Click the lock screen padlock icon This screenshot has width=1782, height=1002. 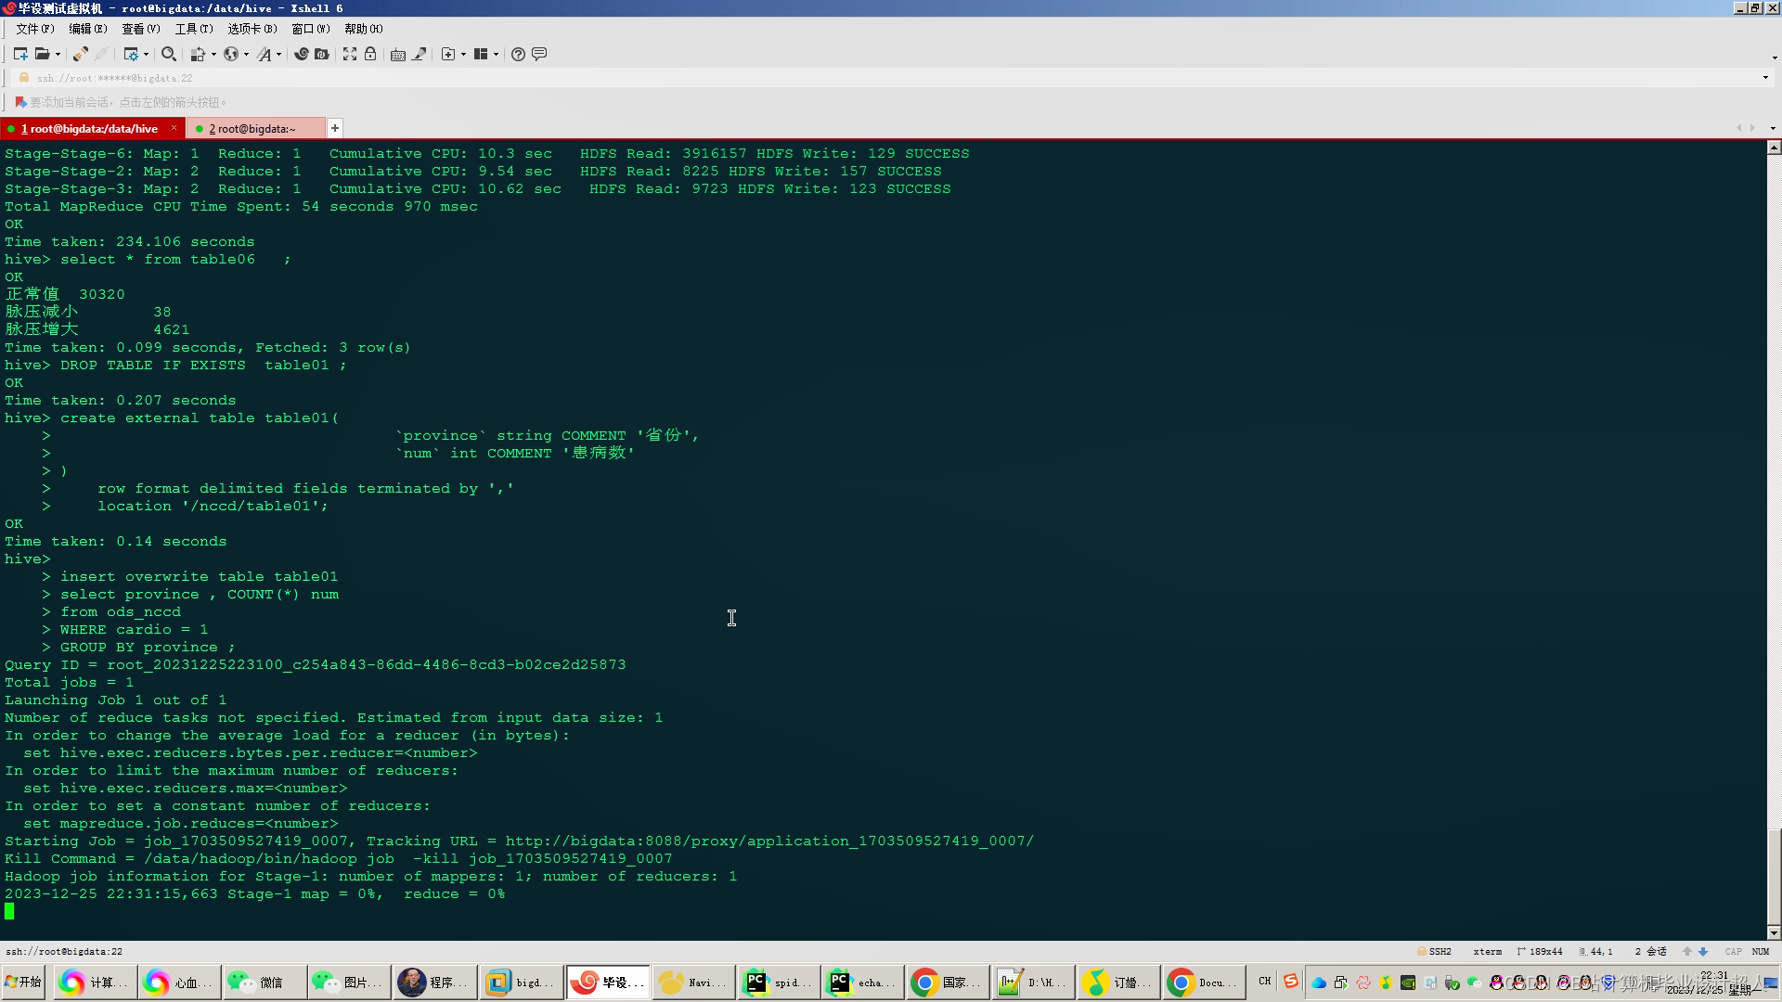(370, 54)
